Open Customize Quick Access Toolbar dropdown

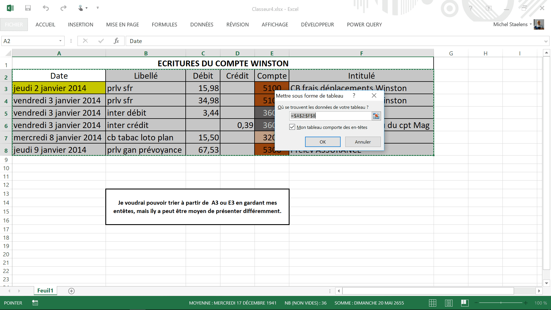(x=98, y=8)
